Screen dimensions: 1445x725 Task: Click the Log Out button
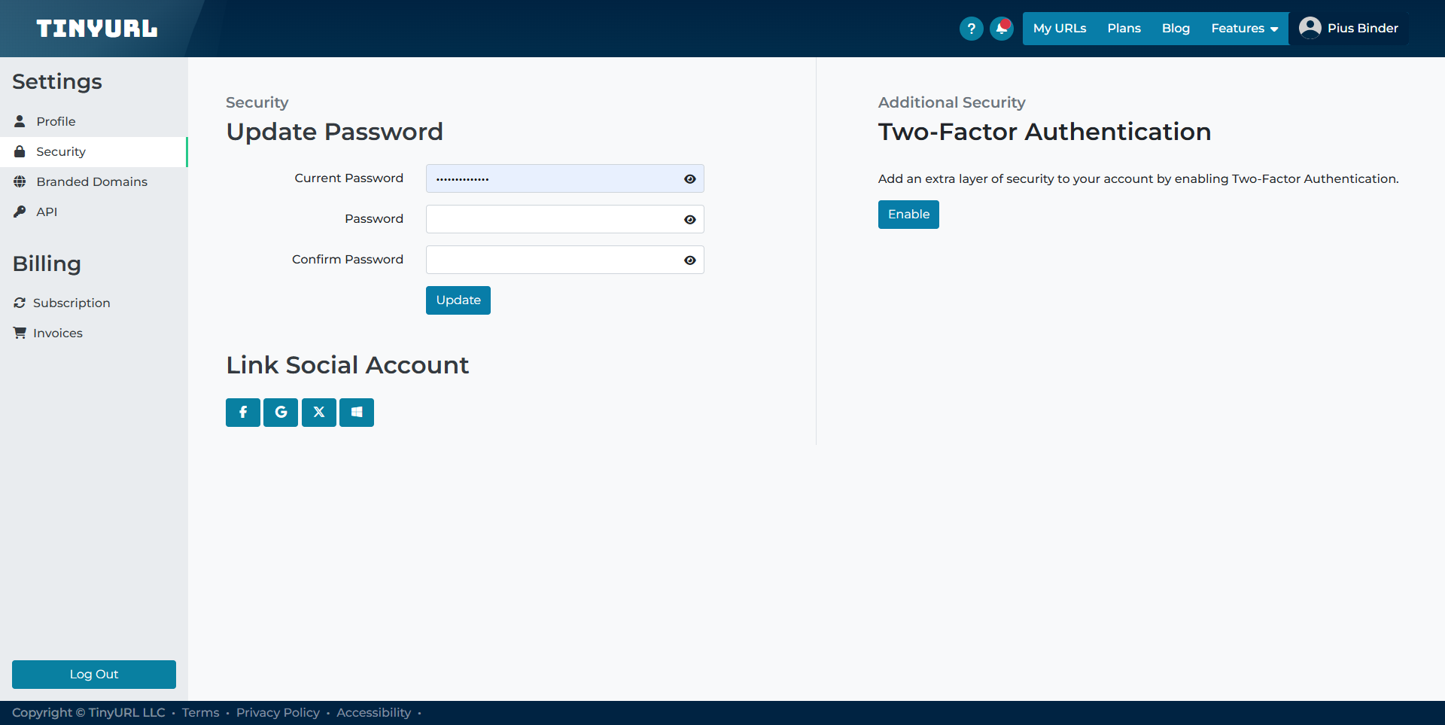click(x=94, y=675)
